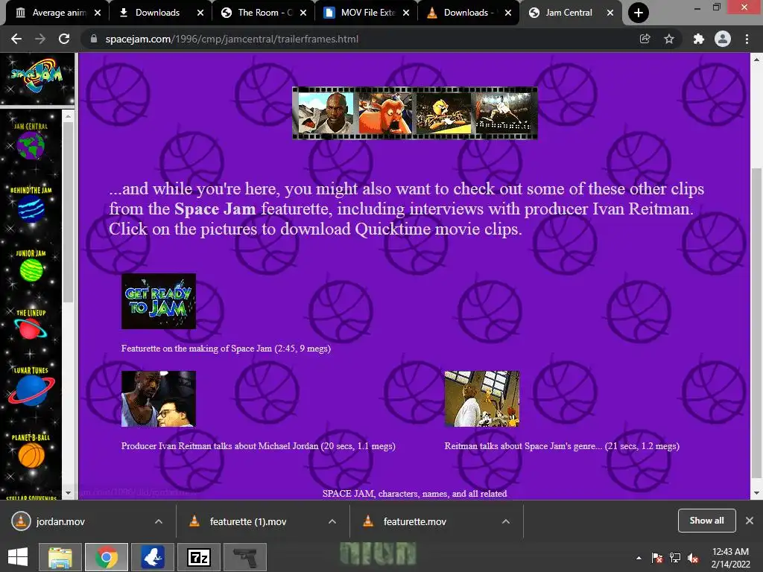Click text "Producer Ivan Reitman talks about Michael Jordan"
763x572 pixels.
220,446
